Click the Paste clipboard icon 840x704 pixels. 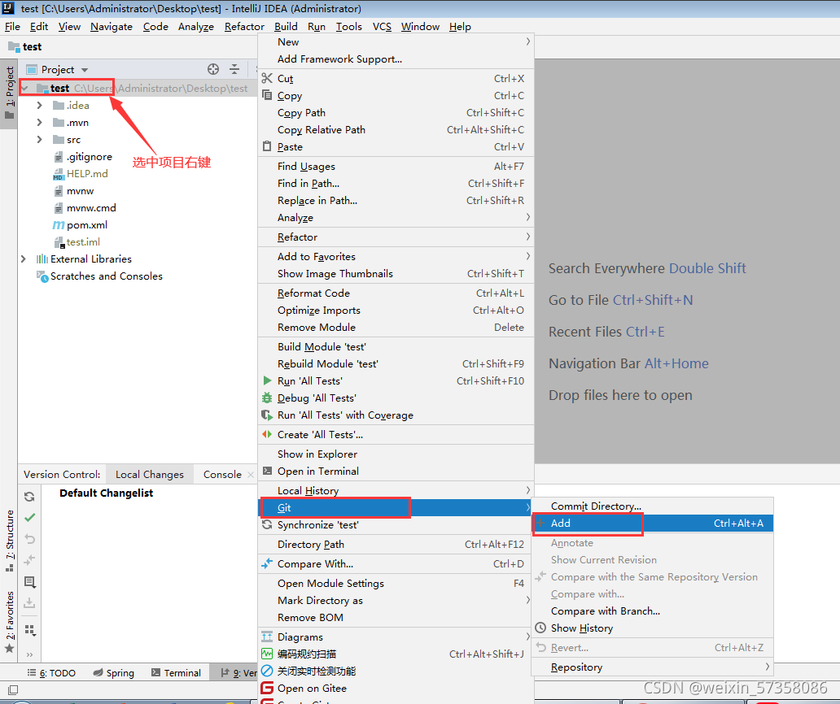(x=267, y=146)
